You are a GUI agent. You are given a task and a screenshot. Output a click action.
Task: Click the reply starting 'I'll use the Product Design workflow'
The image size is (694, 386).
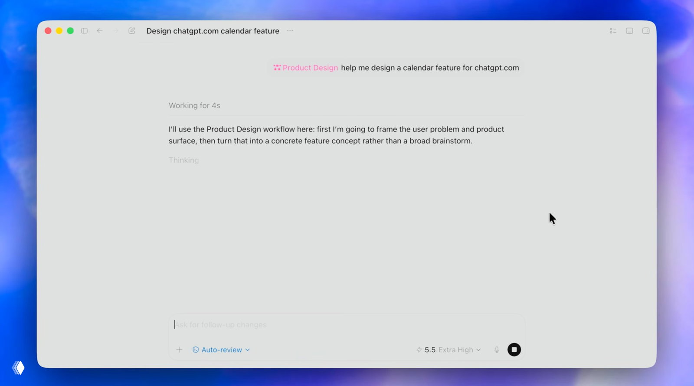336,135
